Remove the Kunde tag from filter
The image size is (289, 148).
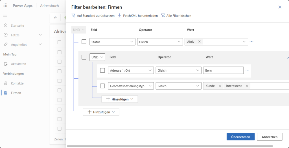coord(220,86)
